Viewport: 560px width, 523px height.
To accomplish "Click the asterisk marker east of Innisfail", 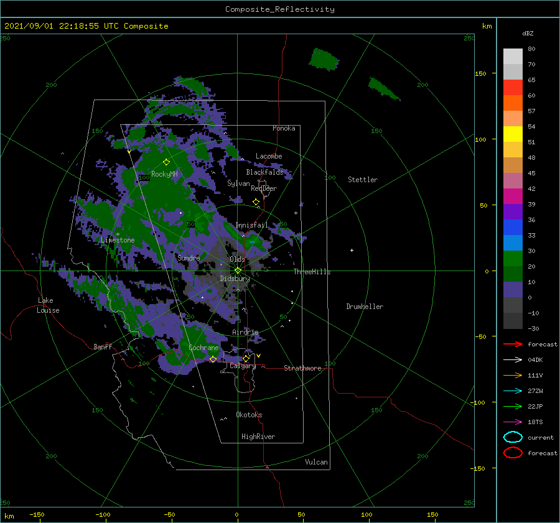I will [x=296, y=213].
